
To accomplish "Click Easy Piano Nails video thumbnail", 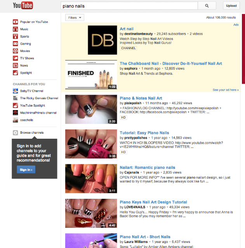I will [x=91, y=144].
